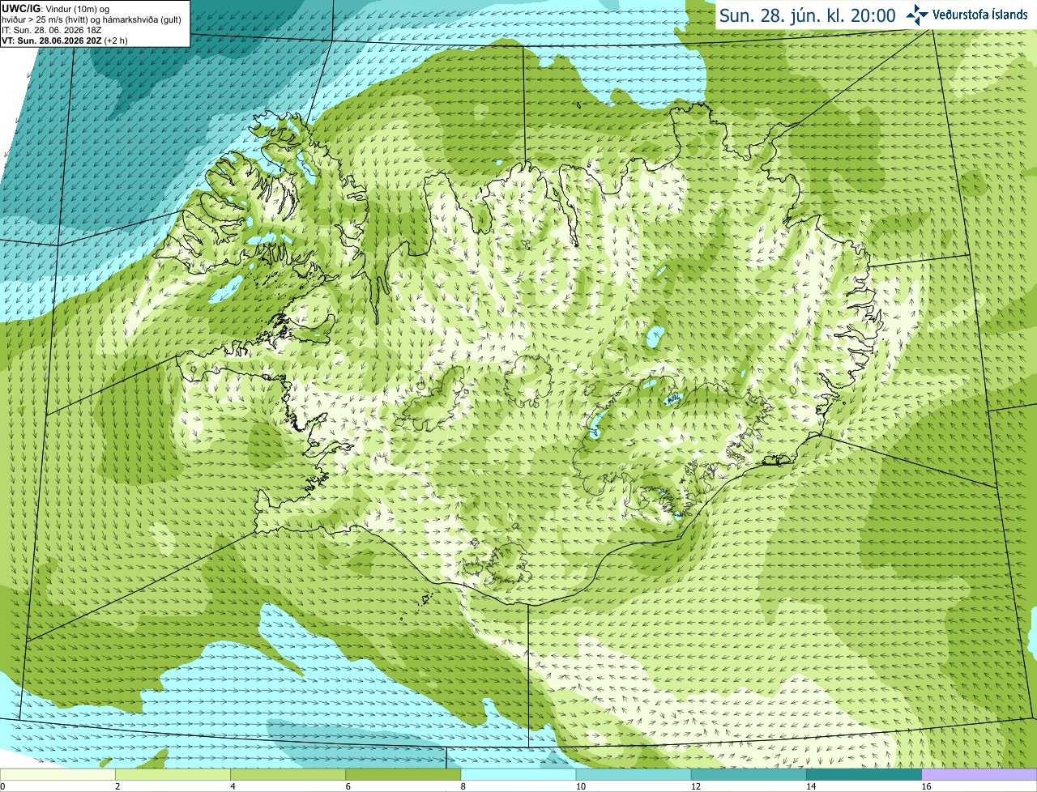This screenshot has height=792, width=1037.
Task: Pick the green 6–8 legend swatch
Action: 403,775
